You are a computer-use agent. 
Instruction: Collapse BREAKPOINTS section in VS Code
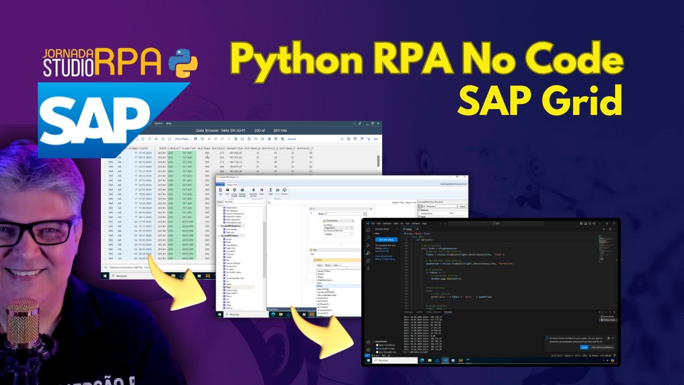[x=374, y=342]
